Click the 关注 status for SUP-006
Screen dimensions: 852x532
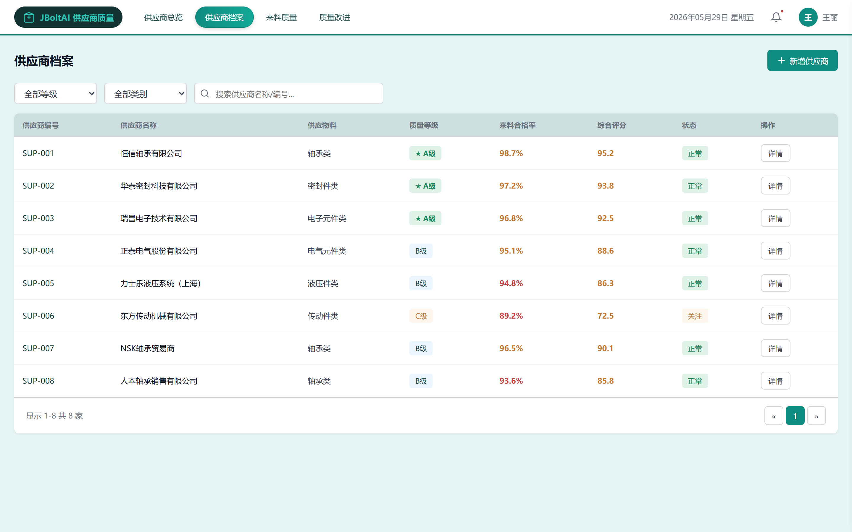695,316
